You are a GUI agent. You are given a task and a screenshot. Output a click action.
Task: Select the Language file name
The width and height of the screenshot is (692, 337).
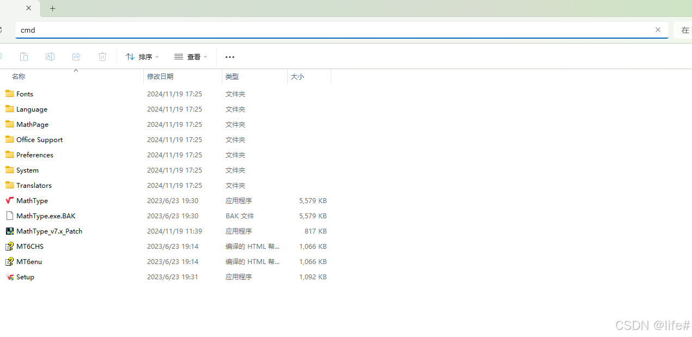tap(32, 109)
